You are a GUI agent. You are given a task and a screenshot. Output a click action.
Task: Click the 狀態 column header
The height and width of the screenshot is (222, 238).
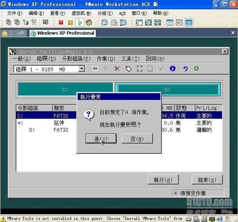pyautogui.click(x=185, y=108)
